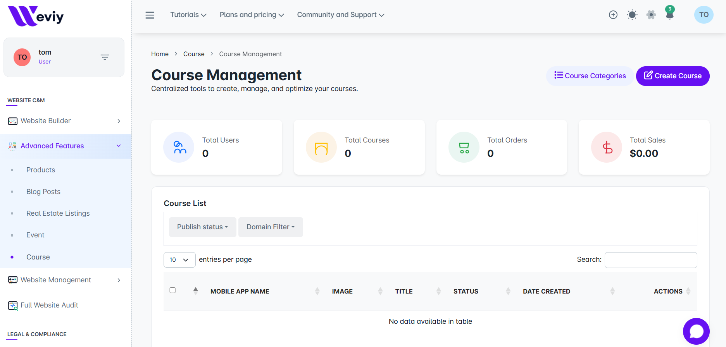Open settings gear icon in header

[x=651, y=15]
